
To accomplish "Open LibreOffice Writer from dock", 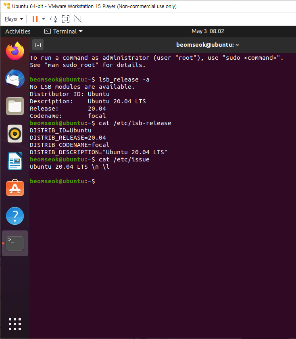I will [x=15, y=161].
